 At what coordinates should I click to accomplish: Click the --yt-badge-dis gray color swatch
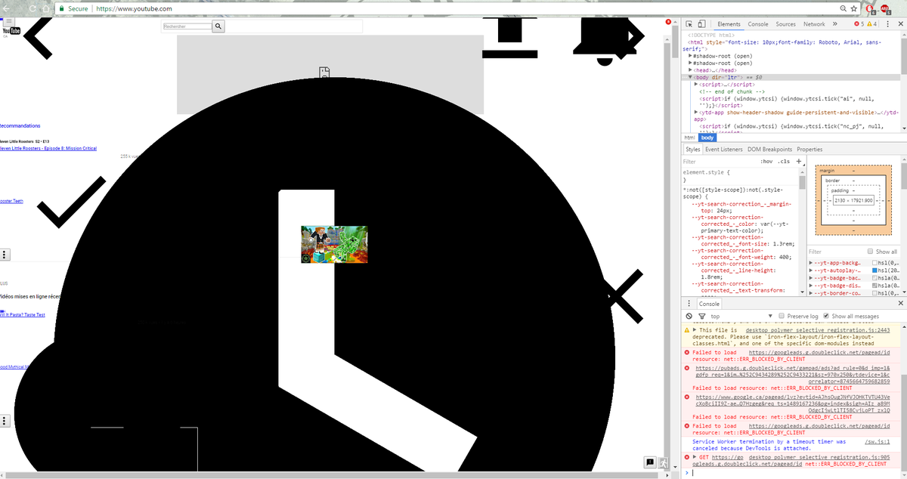(875, 285)
